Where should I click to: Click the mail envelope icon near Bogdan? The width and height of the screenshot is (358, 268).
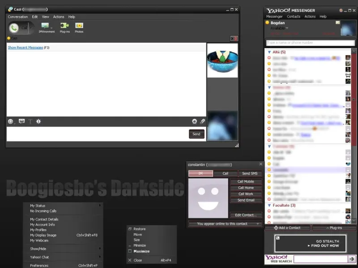pos(338,22)
